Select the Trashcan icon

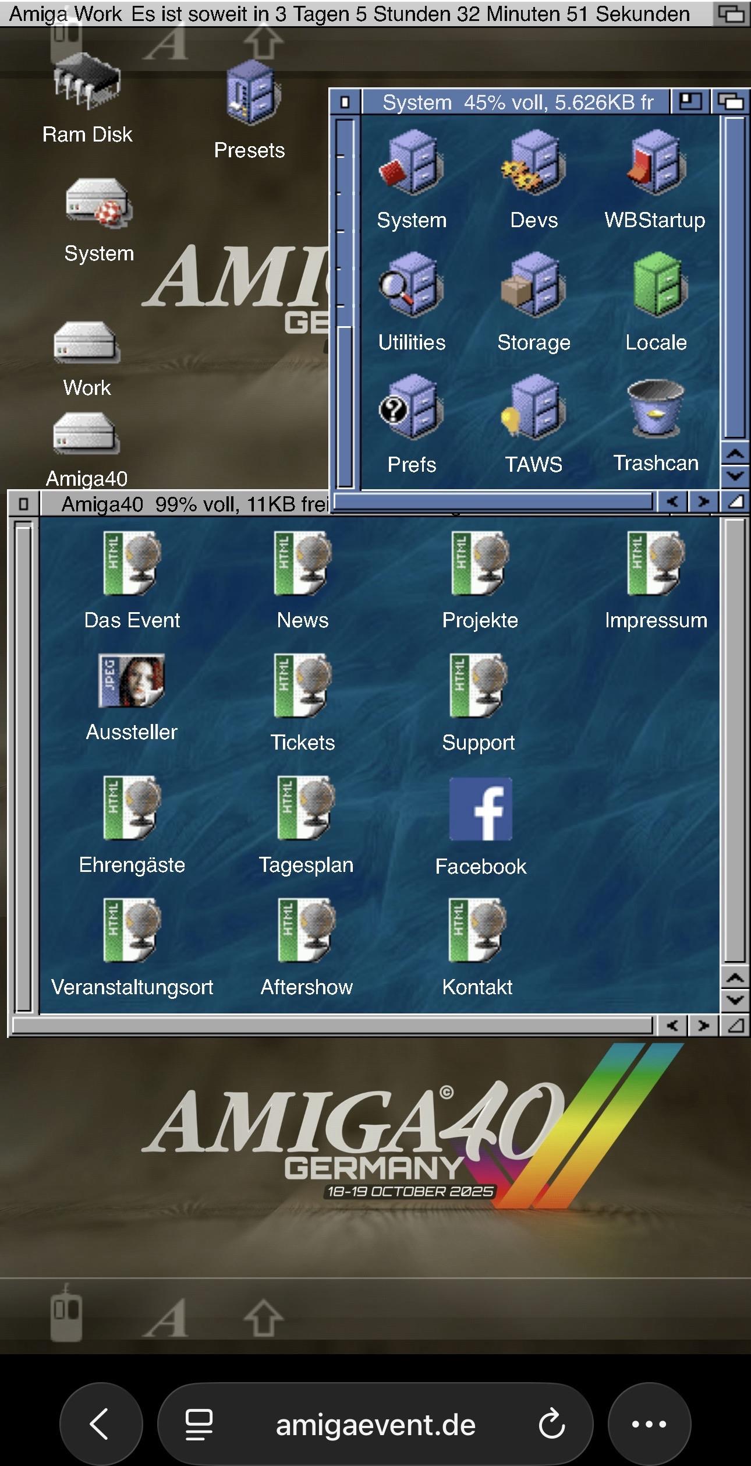point(656,408)
